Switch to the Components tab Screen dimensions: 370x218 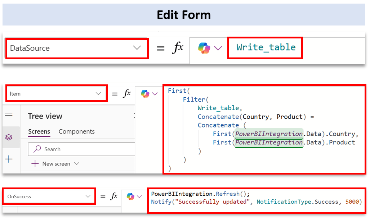pyautogui.click(x=76, y=131)
